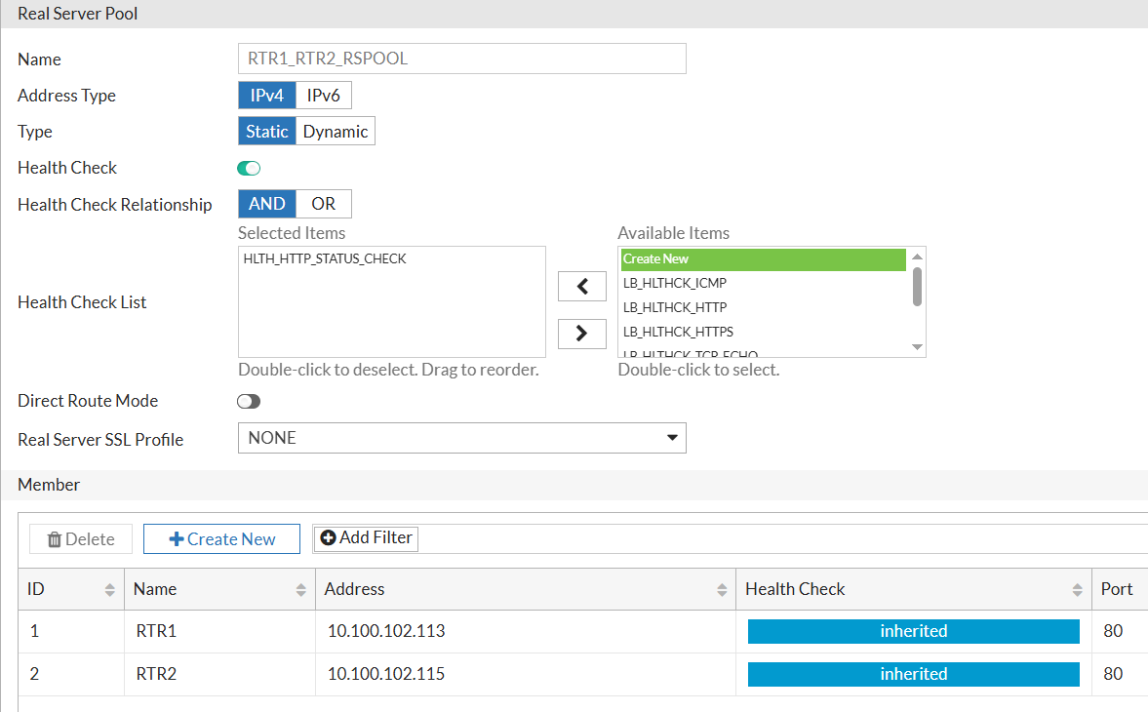The height and width of the screenshot is (712, 1148).
Task: Click inherited badge for RTR2
Action: point(913,674)
